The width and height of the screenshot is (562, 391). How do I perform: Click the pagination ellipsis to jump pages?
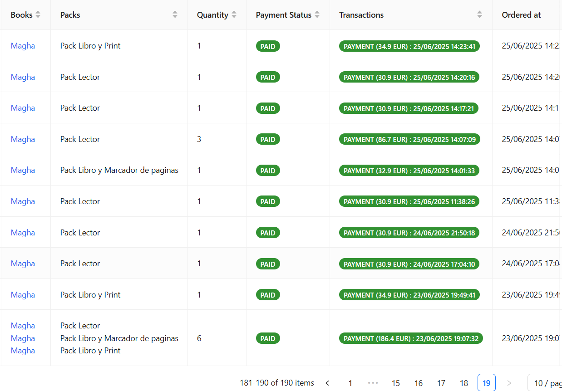tap(373, 383)
